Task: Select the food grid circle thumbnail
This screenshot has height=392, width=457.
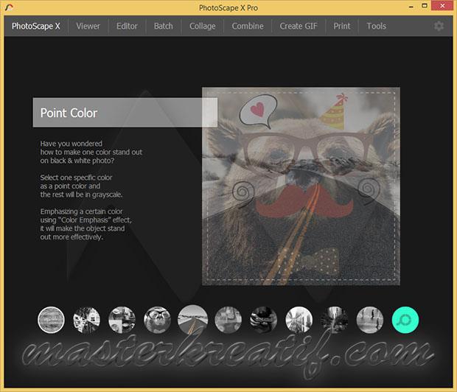Action: pos(122,320)
